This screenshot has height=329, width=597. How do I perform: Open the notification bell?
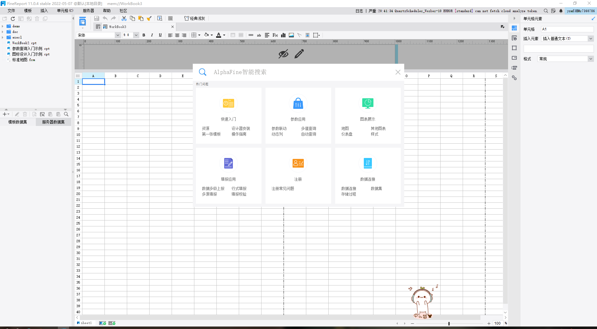tap(561, 11)
